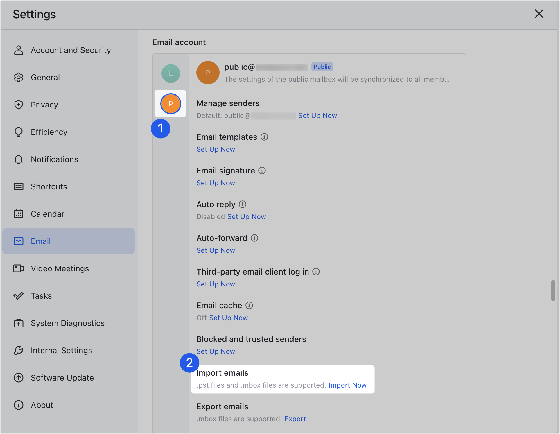Click the Efficiency lightbulb icon
Screen dimensions: 560x434
coord(19,132)
